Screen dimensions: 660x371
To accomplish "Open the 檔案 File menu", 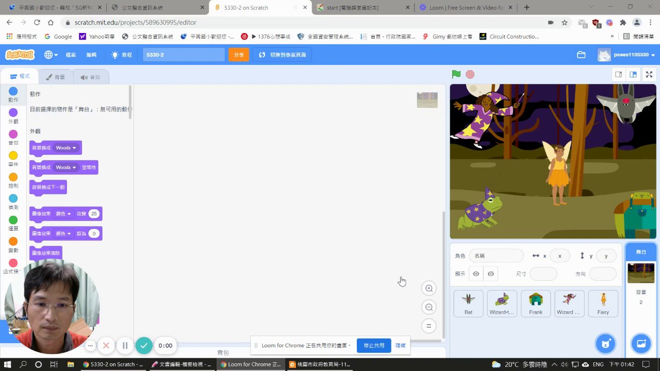I will coord(71,55).
